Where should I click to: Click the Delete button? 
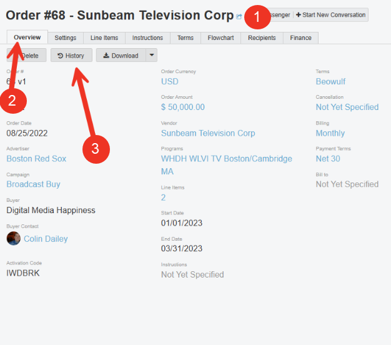(26, 55)
